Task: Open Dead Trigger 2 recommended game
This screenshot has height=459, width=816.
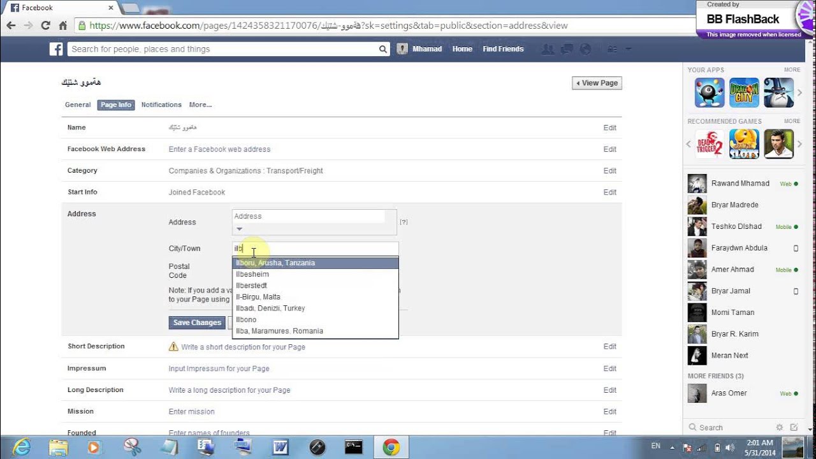Action: point(710,144)
